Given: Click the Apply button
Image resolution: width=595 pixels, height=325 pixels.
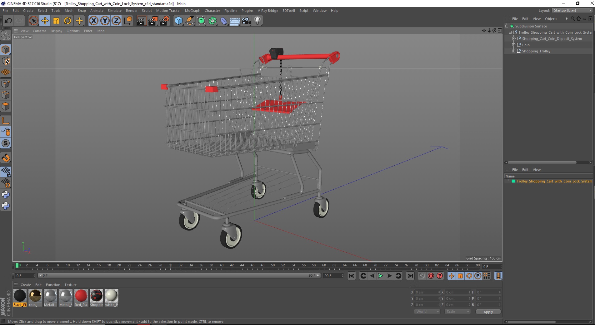Looking at the screenshot, I should click(488, 312).
